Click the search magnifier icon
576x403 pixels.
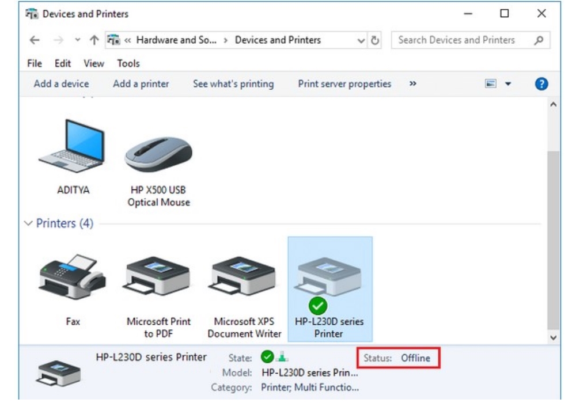point(539,40)
